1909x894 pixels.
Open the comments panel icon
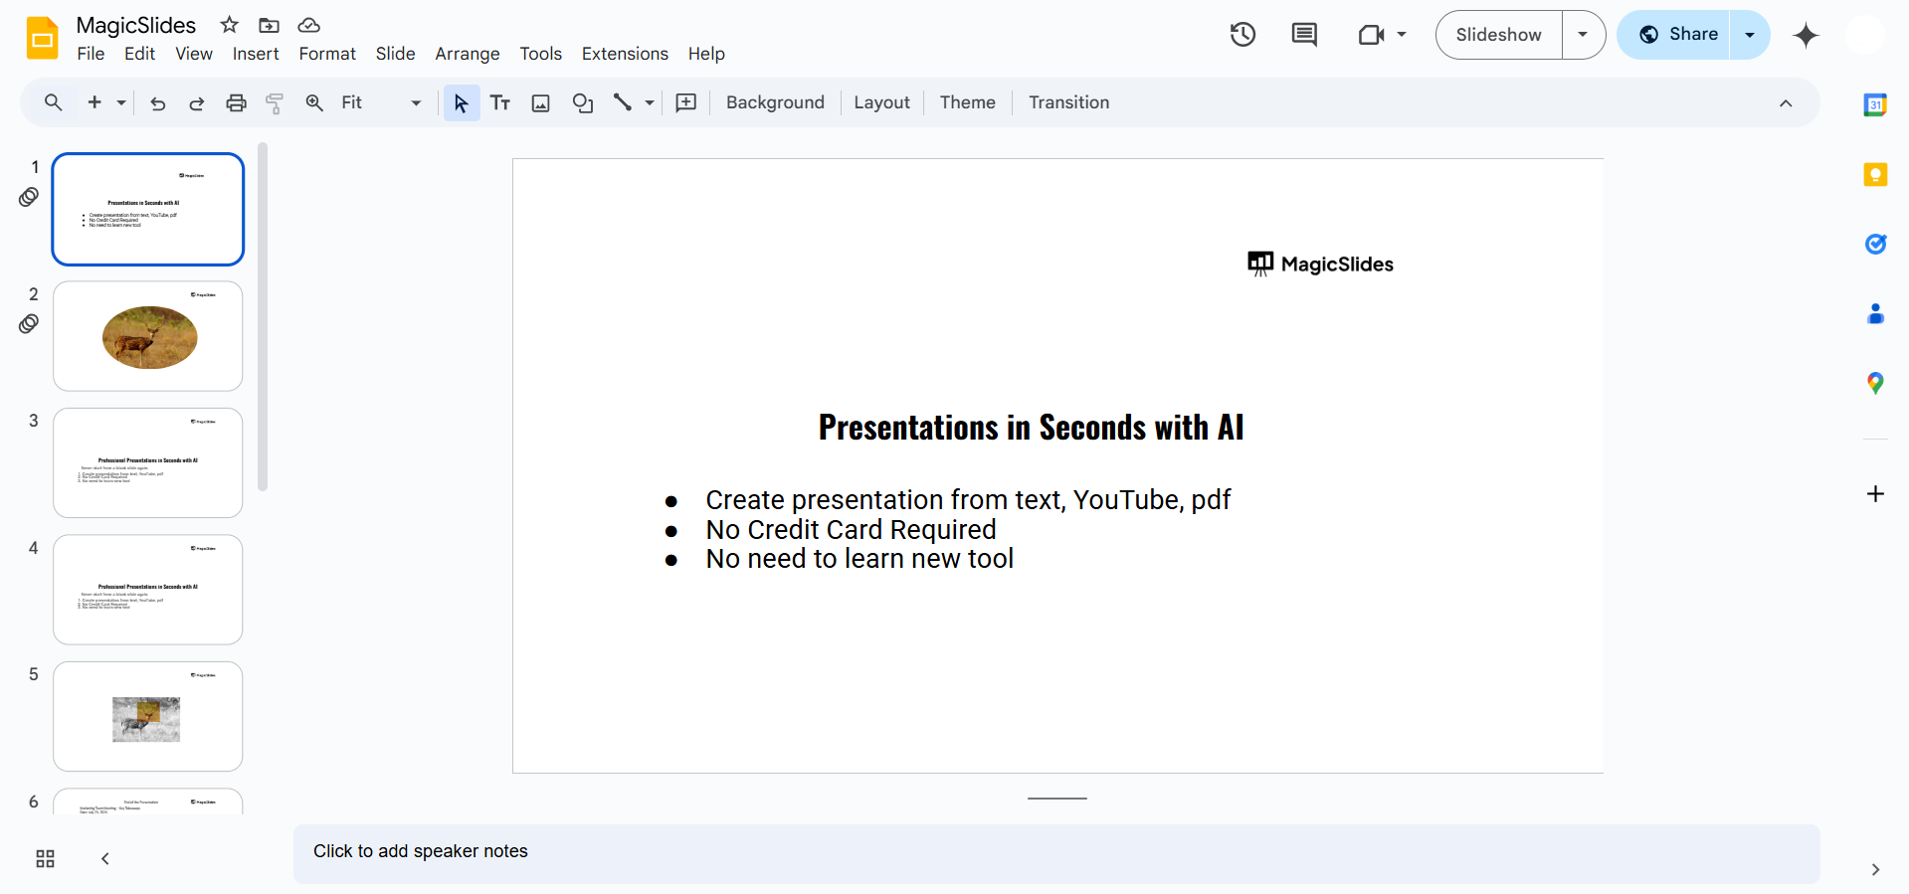coord(1304,35)
